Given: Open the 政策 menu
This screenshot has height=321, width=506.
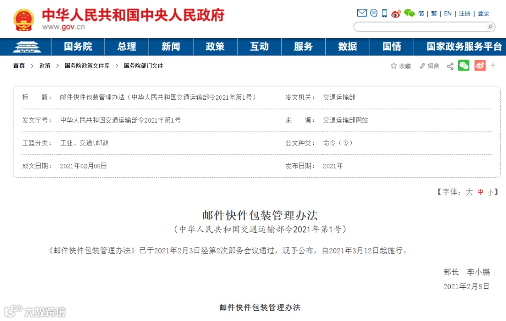Looking at the screenshot, I should tap(215, 47).
